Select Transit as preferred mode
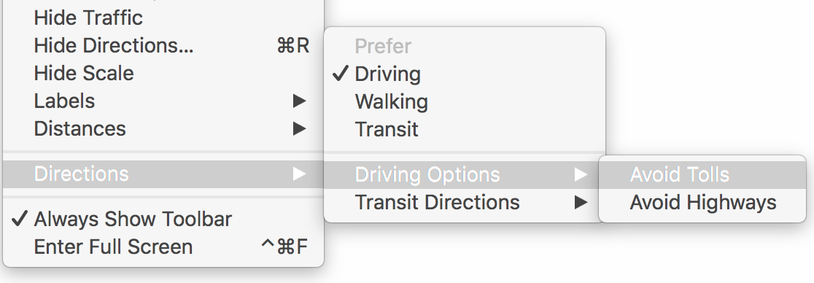This screenshot has width=814, height=283. [x=465, y=129]
